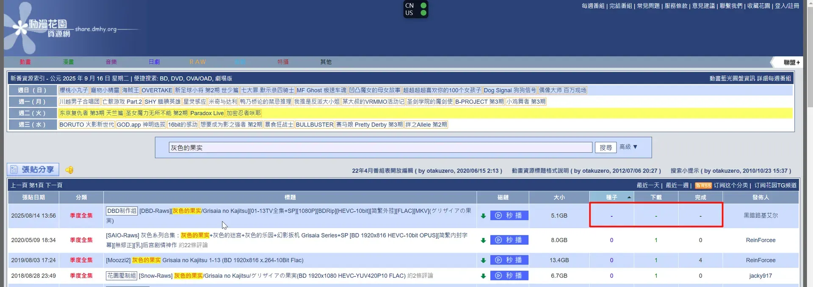813x287 pixels.
Task: Click the download arrow for Snow-Raws row
Action: coord(483,276)
